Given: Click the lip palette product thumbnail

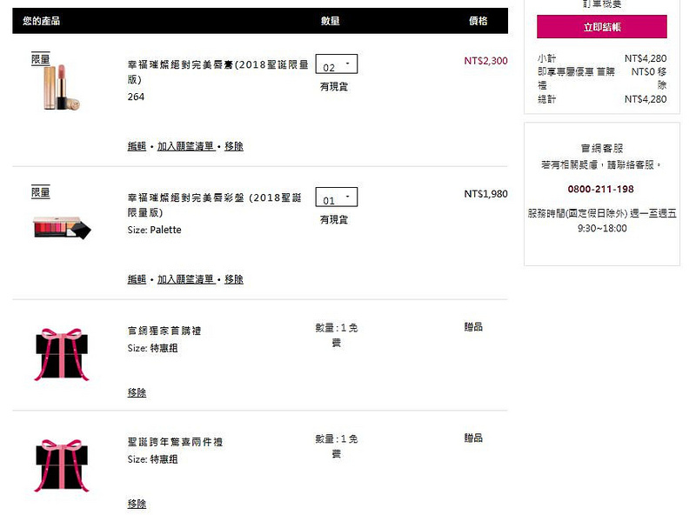Looking at the screenshot, I should 62,228.
